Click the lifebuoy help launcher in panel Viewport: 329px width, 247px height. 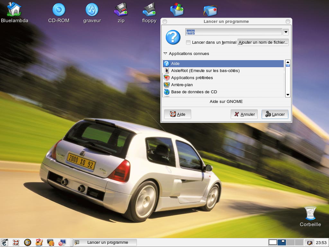click(16, 242)
